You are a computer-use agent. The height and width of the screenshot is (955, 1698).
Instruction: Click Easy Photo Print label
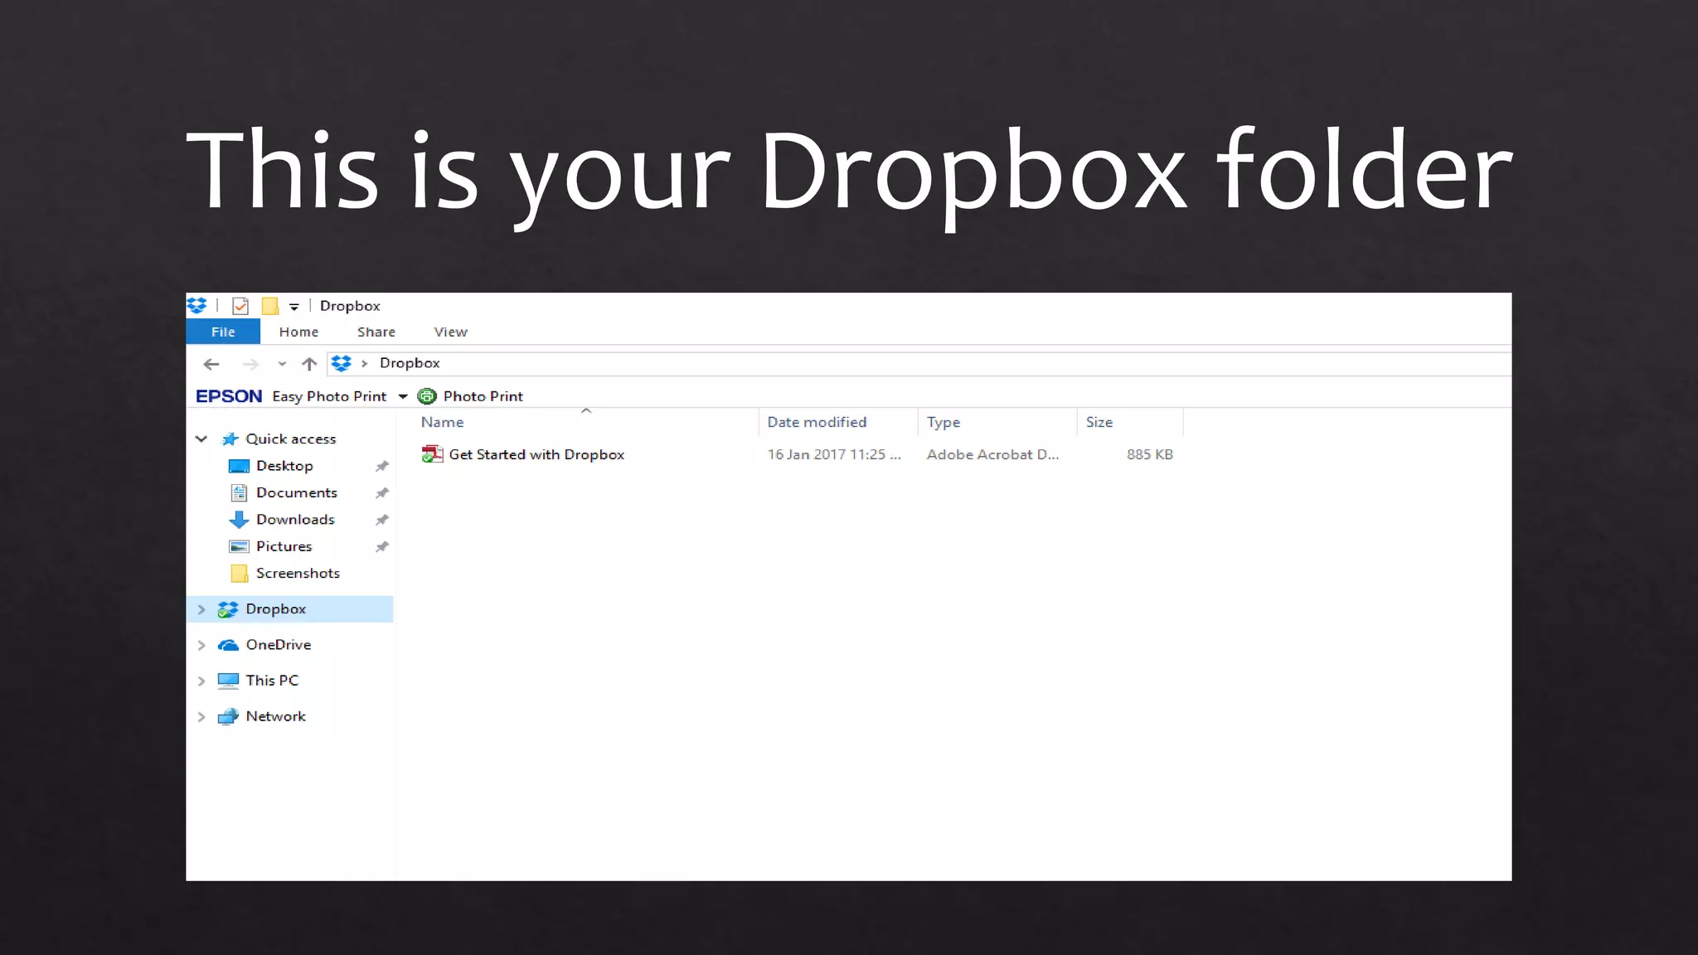click(329, 396)
